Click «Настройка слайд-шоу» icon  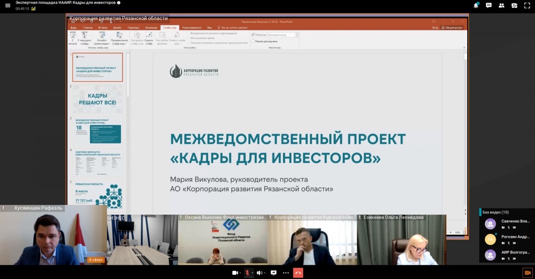pyautogui.click(x=137, y=38)
